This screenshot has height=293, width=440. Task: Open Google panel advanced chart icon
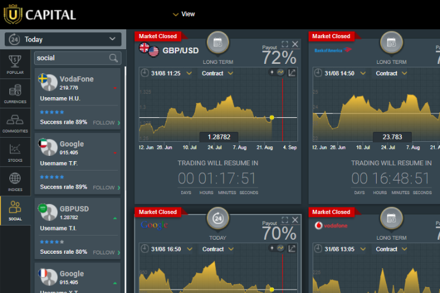(x=292, y=248)
